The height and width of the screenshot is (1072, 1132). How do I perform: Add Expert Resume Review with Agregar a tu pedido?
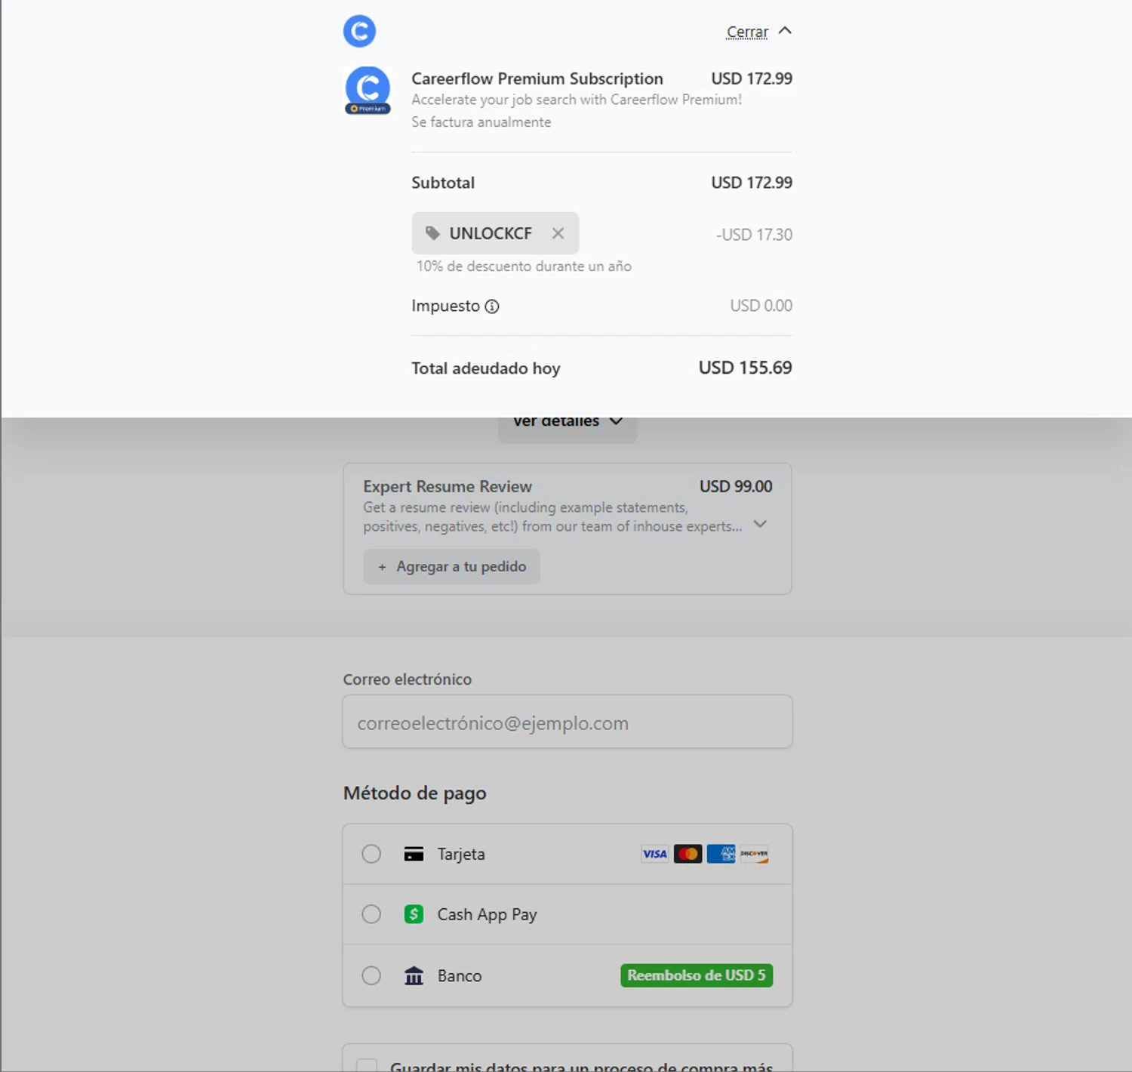point(451,566)
